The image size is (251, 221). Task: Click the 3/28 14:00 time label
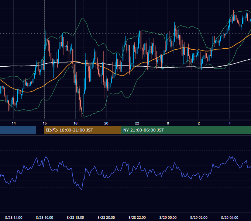14,217
